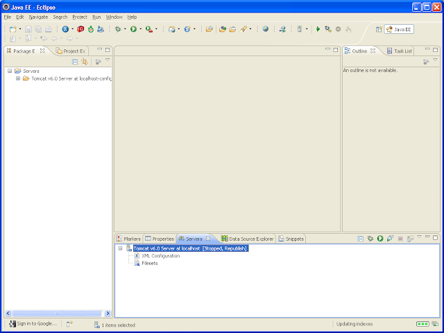Screen dimensions: 444x333
Task: Click the Sign in to Google status icon
Action: (12, 324)
